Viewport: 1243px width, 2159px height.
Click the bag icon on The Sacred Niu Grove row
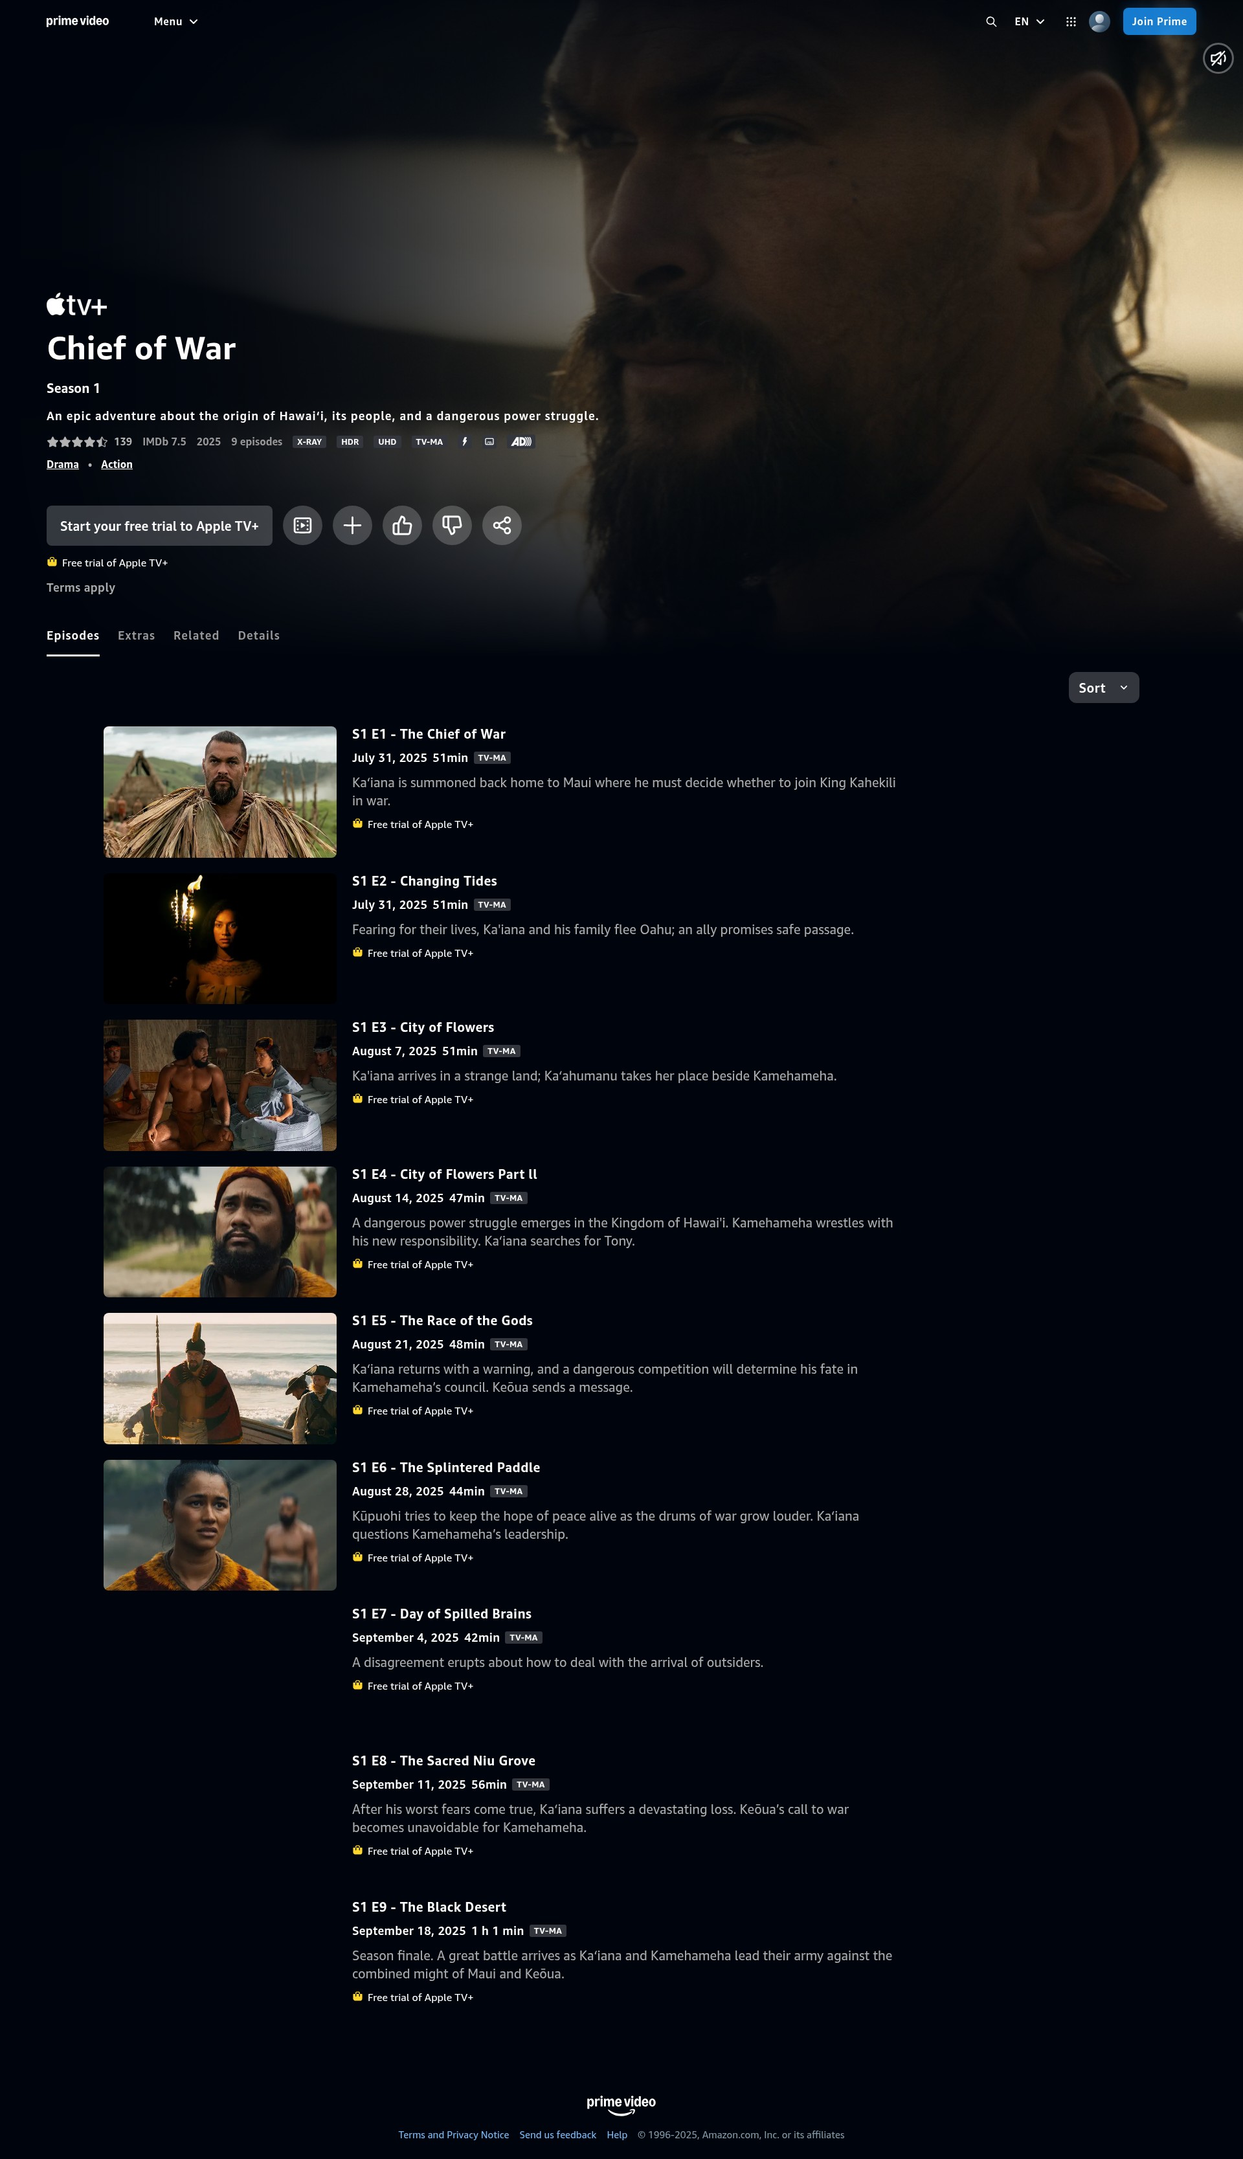(358, 1850)
